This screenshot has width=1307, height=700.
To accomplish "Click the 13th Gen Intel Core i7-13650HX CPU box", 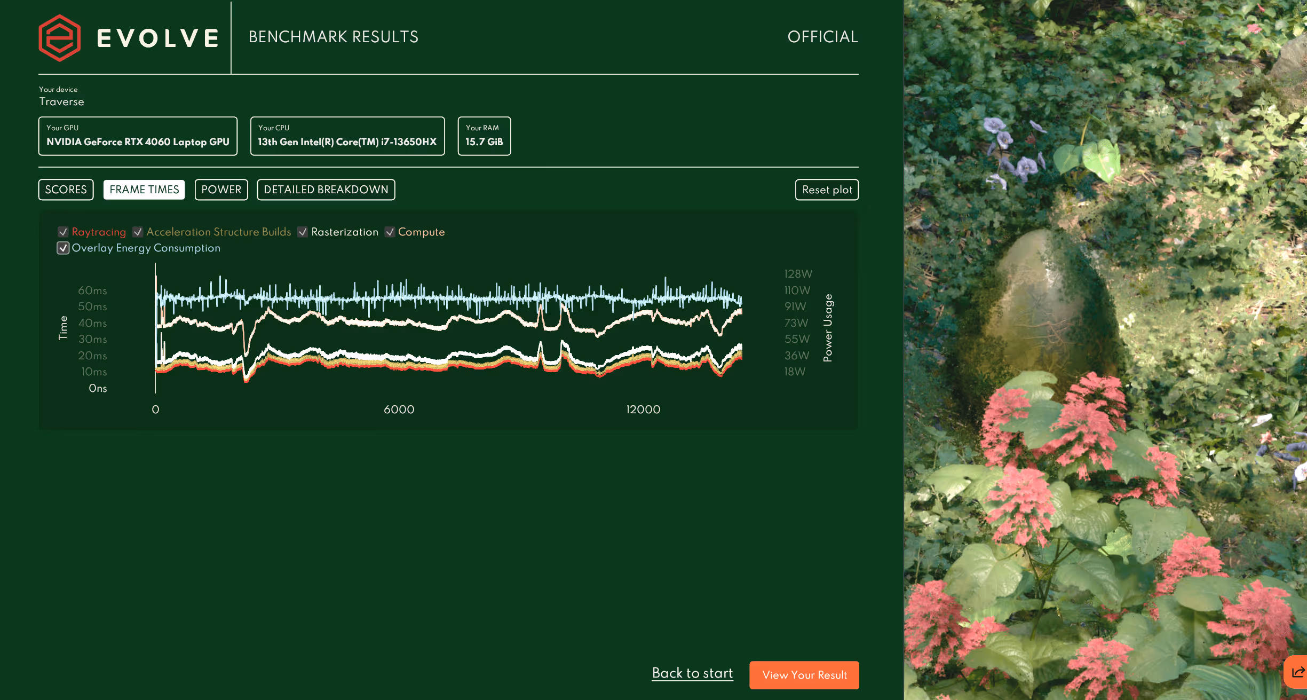I will click(x=347, y=136).
